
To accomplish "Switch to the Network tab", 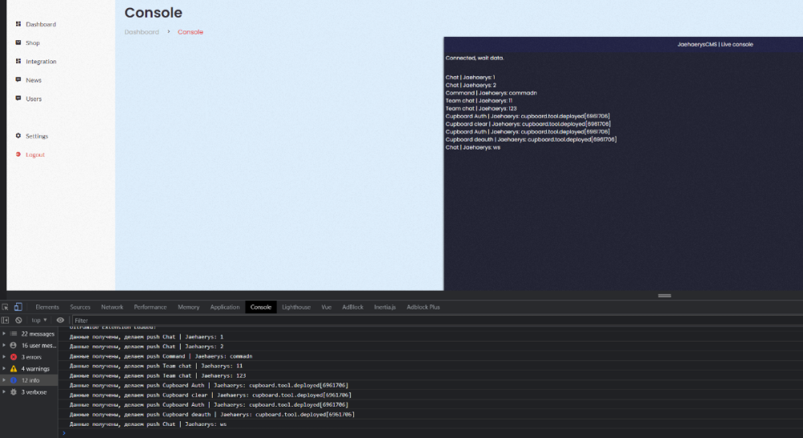I will point(112,307).
